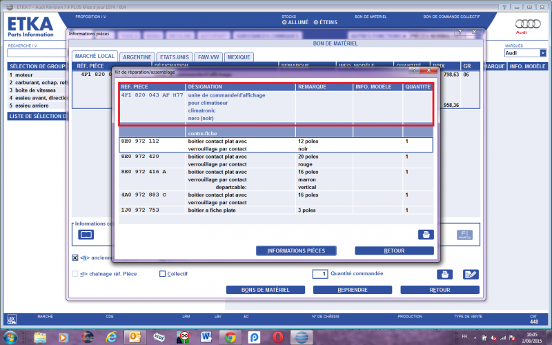Enable the Collectif checkbox
The height and width of the screenshot is (345, 552).
(162, 273)
